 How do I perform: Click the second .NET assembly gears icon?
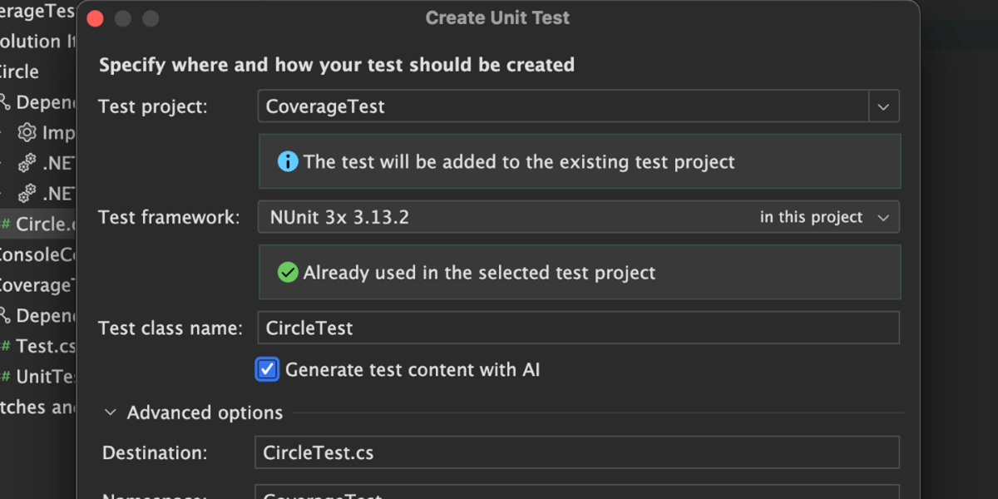click(x=27, y=194)
